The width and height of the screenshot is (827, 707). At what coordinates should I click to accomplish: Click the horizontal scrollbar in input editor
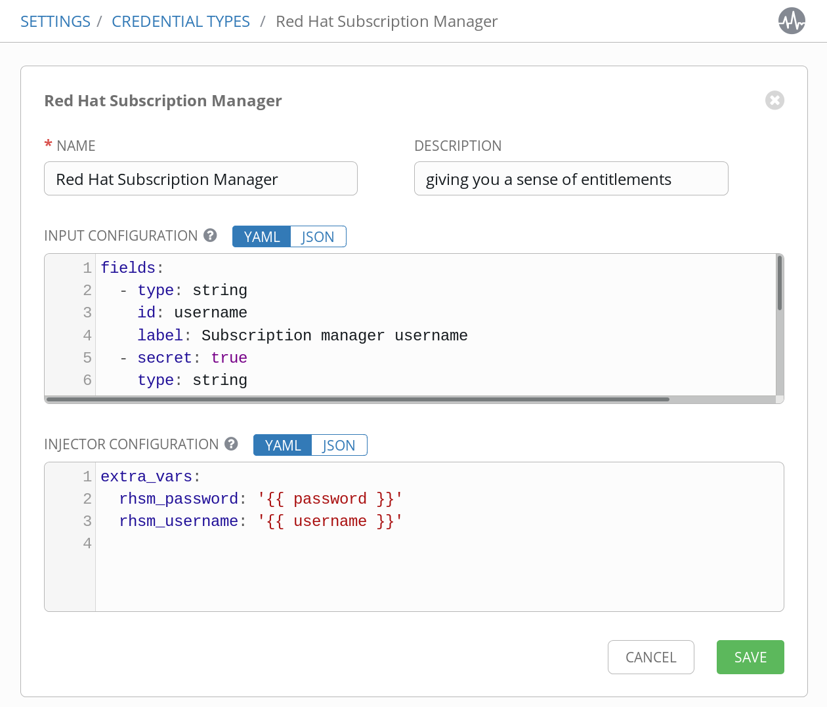pyautogui.click(x=358, y=399)
